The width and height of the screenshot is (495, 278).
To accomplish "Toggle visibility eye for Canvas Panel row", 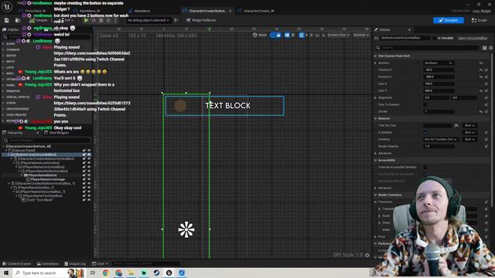I will point(89,151).
